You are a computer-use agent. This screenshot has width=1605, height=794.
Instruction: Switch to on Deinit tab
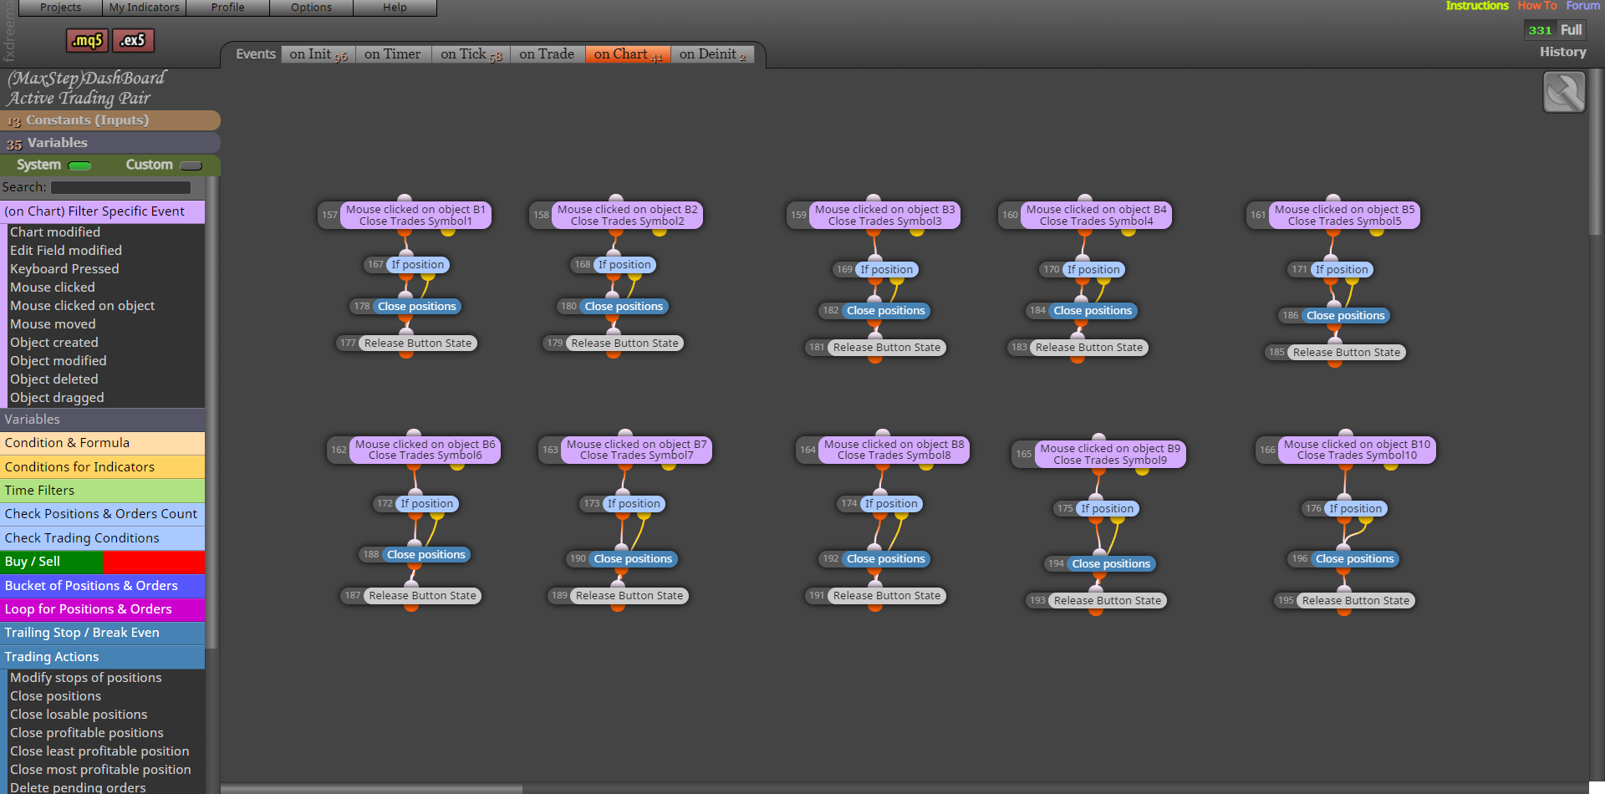712,54
